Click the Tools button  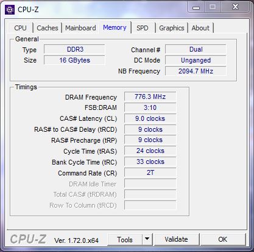125,239
